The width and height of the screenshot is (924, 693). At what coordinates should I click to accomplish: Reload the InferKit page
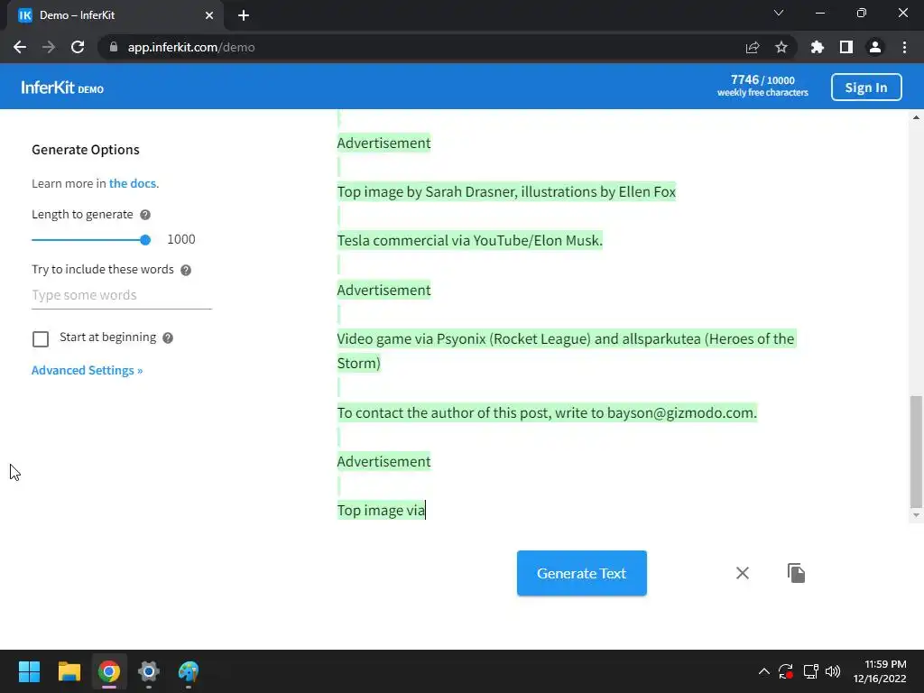pyautogui.click(x=78, y=47)
